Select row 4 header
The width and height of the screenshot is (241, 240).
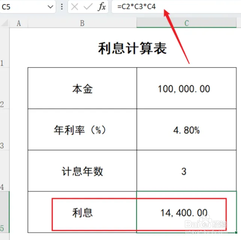(5, 171)
